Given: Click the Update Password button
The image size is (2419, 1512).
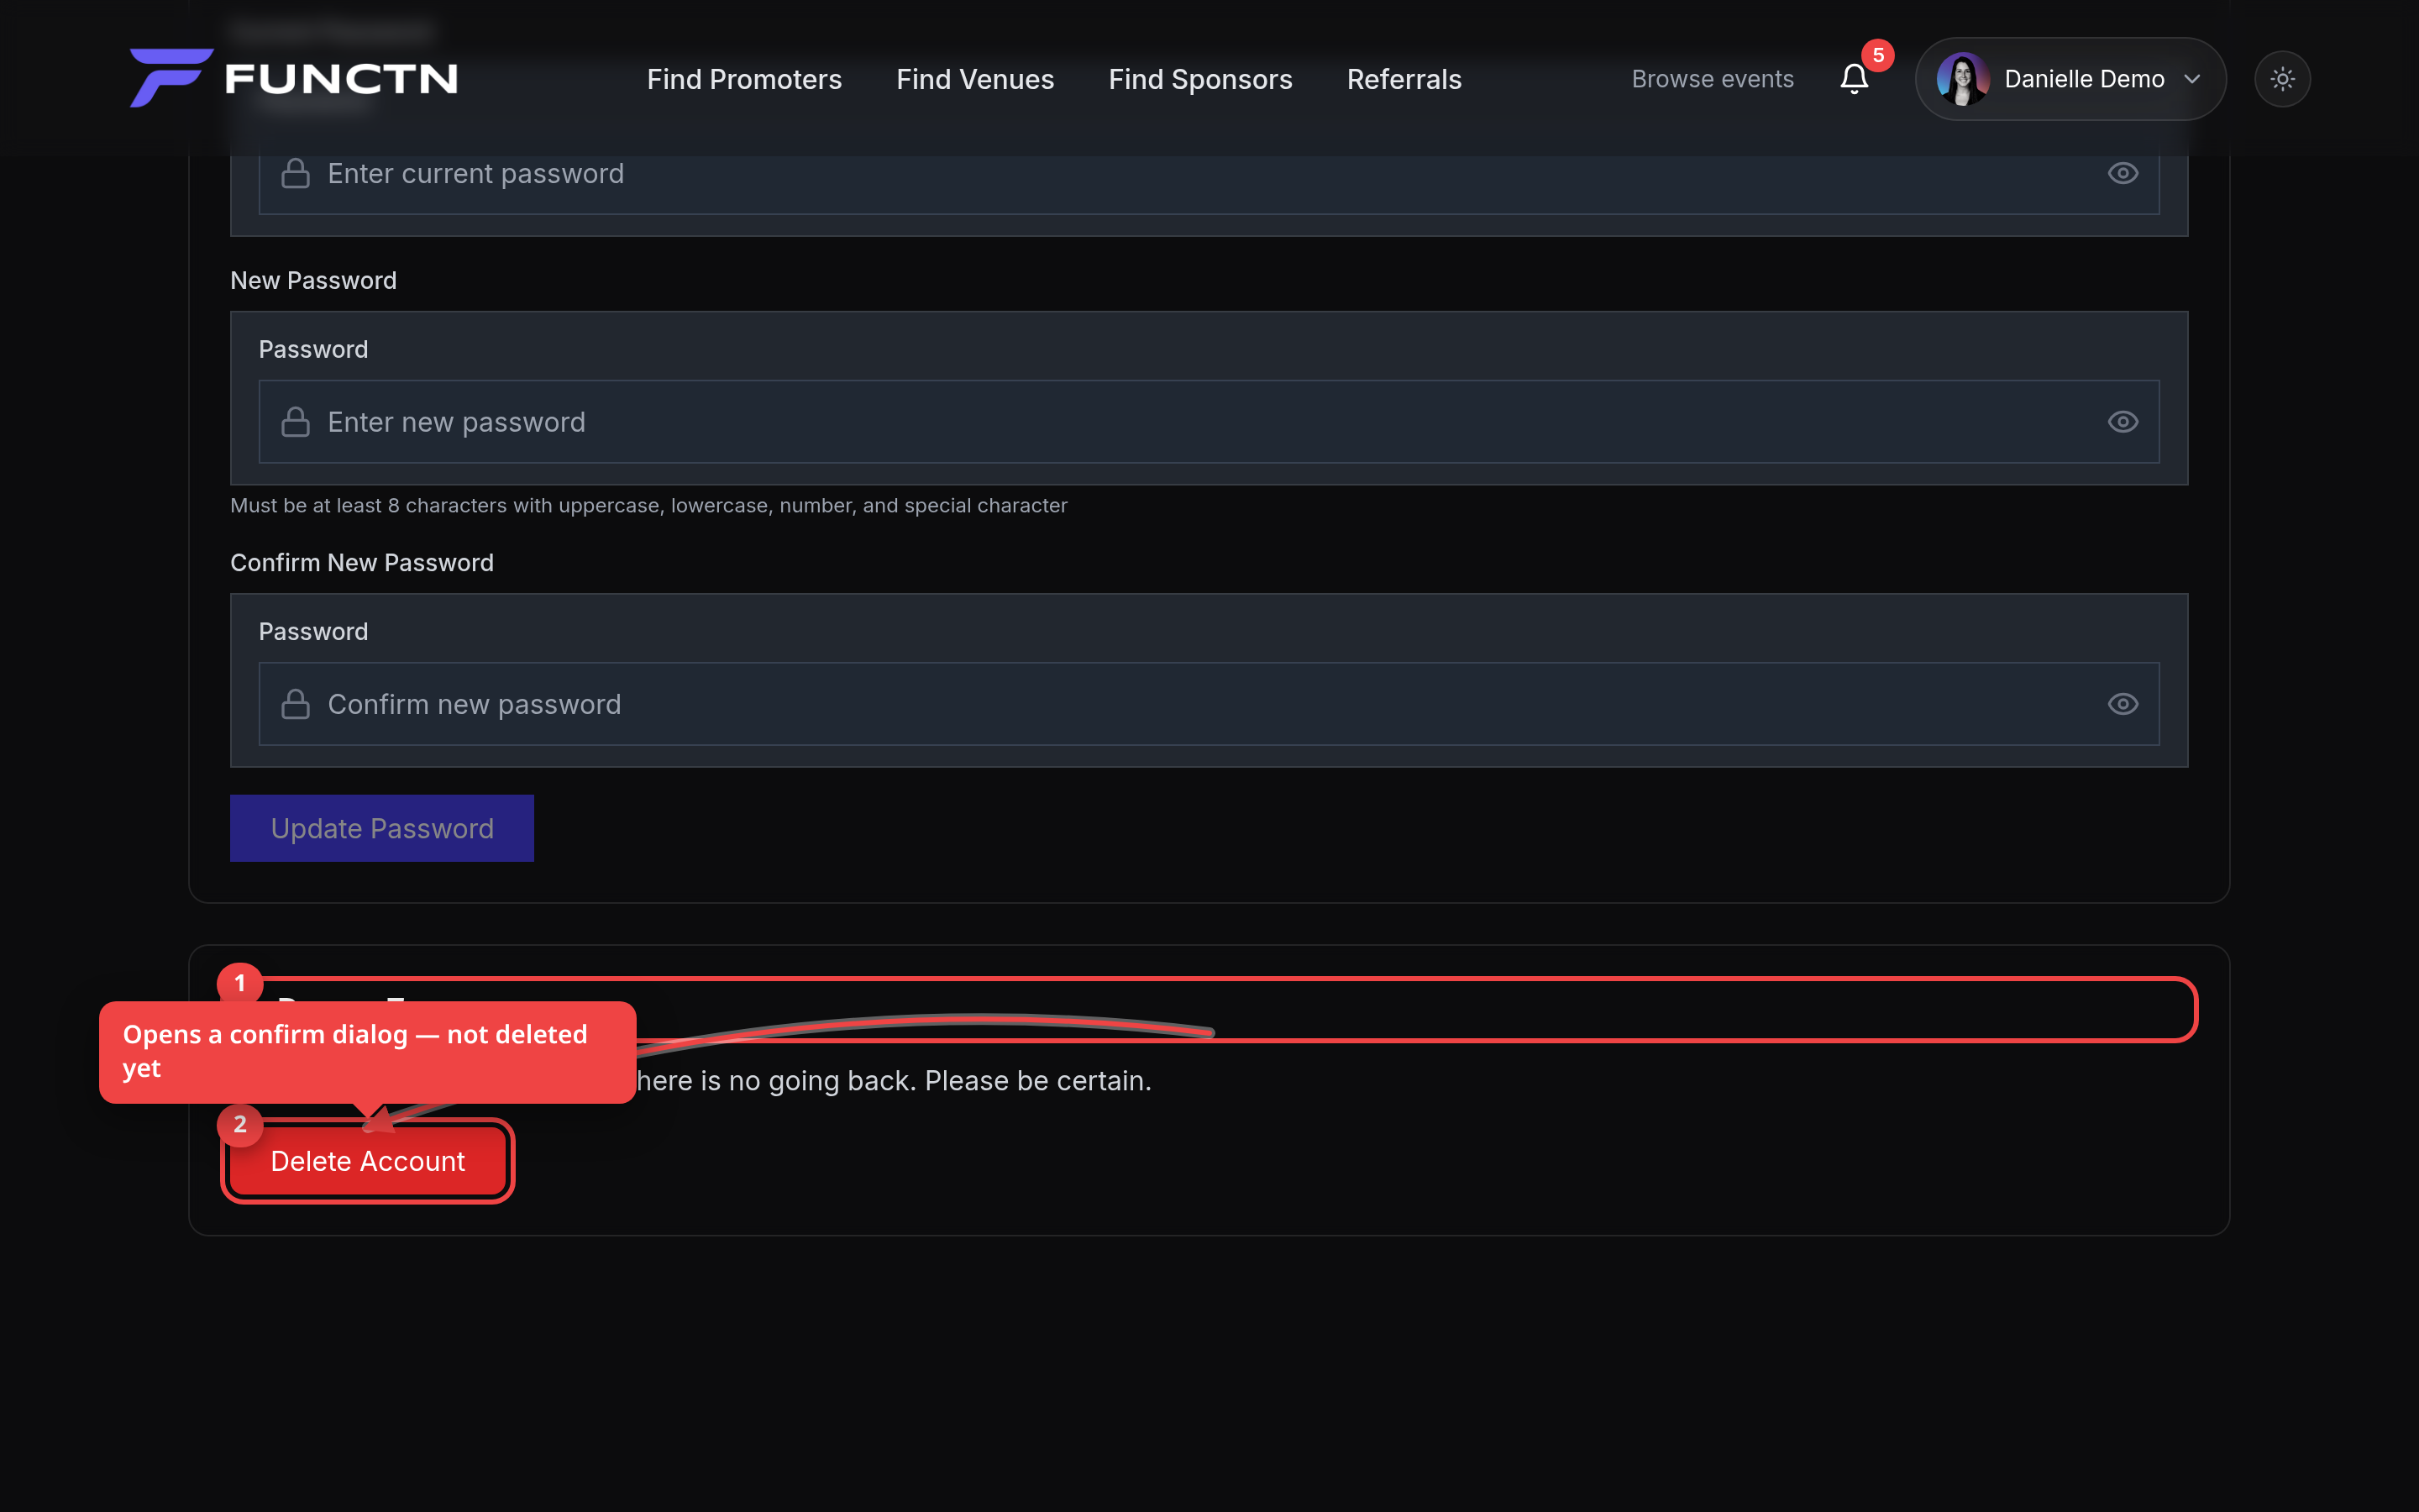Looking at the screenshot, I should [x=382, y=828].
